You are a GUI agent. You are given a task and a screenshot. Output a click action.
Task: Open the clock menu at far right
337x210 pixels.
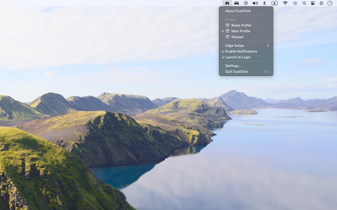click(x=330, y=3)
